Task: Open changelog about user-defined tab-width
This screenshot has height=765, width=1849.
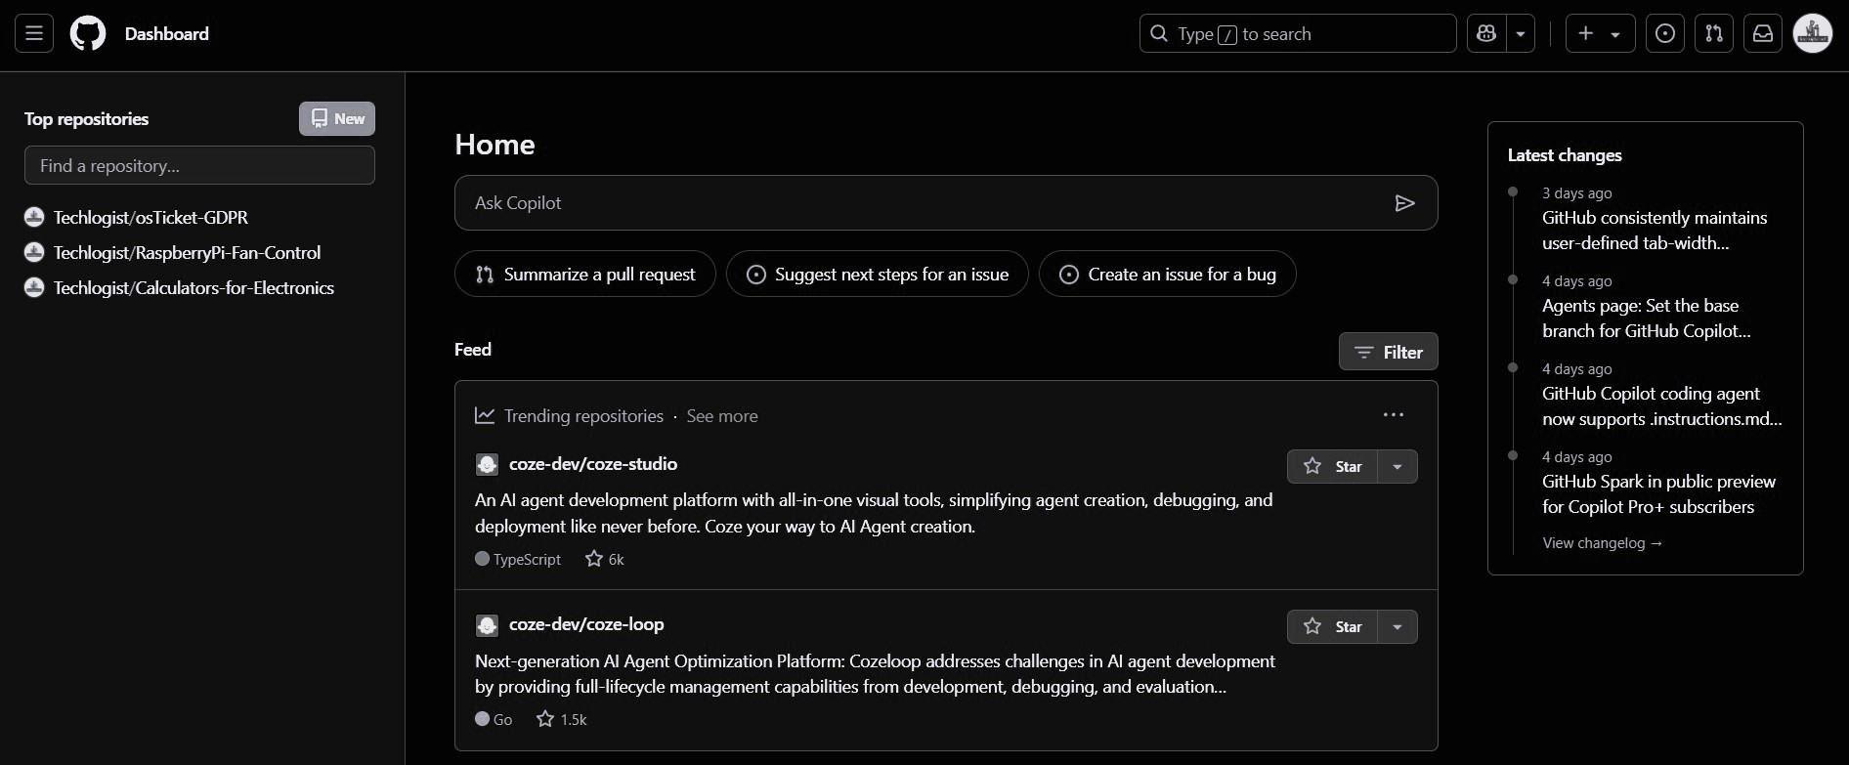Action: 1655,231
